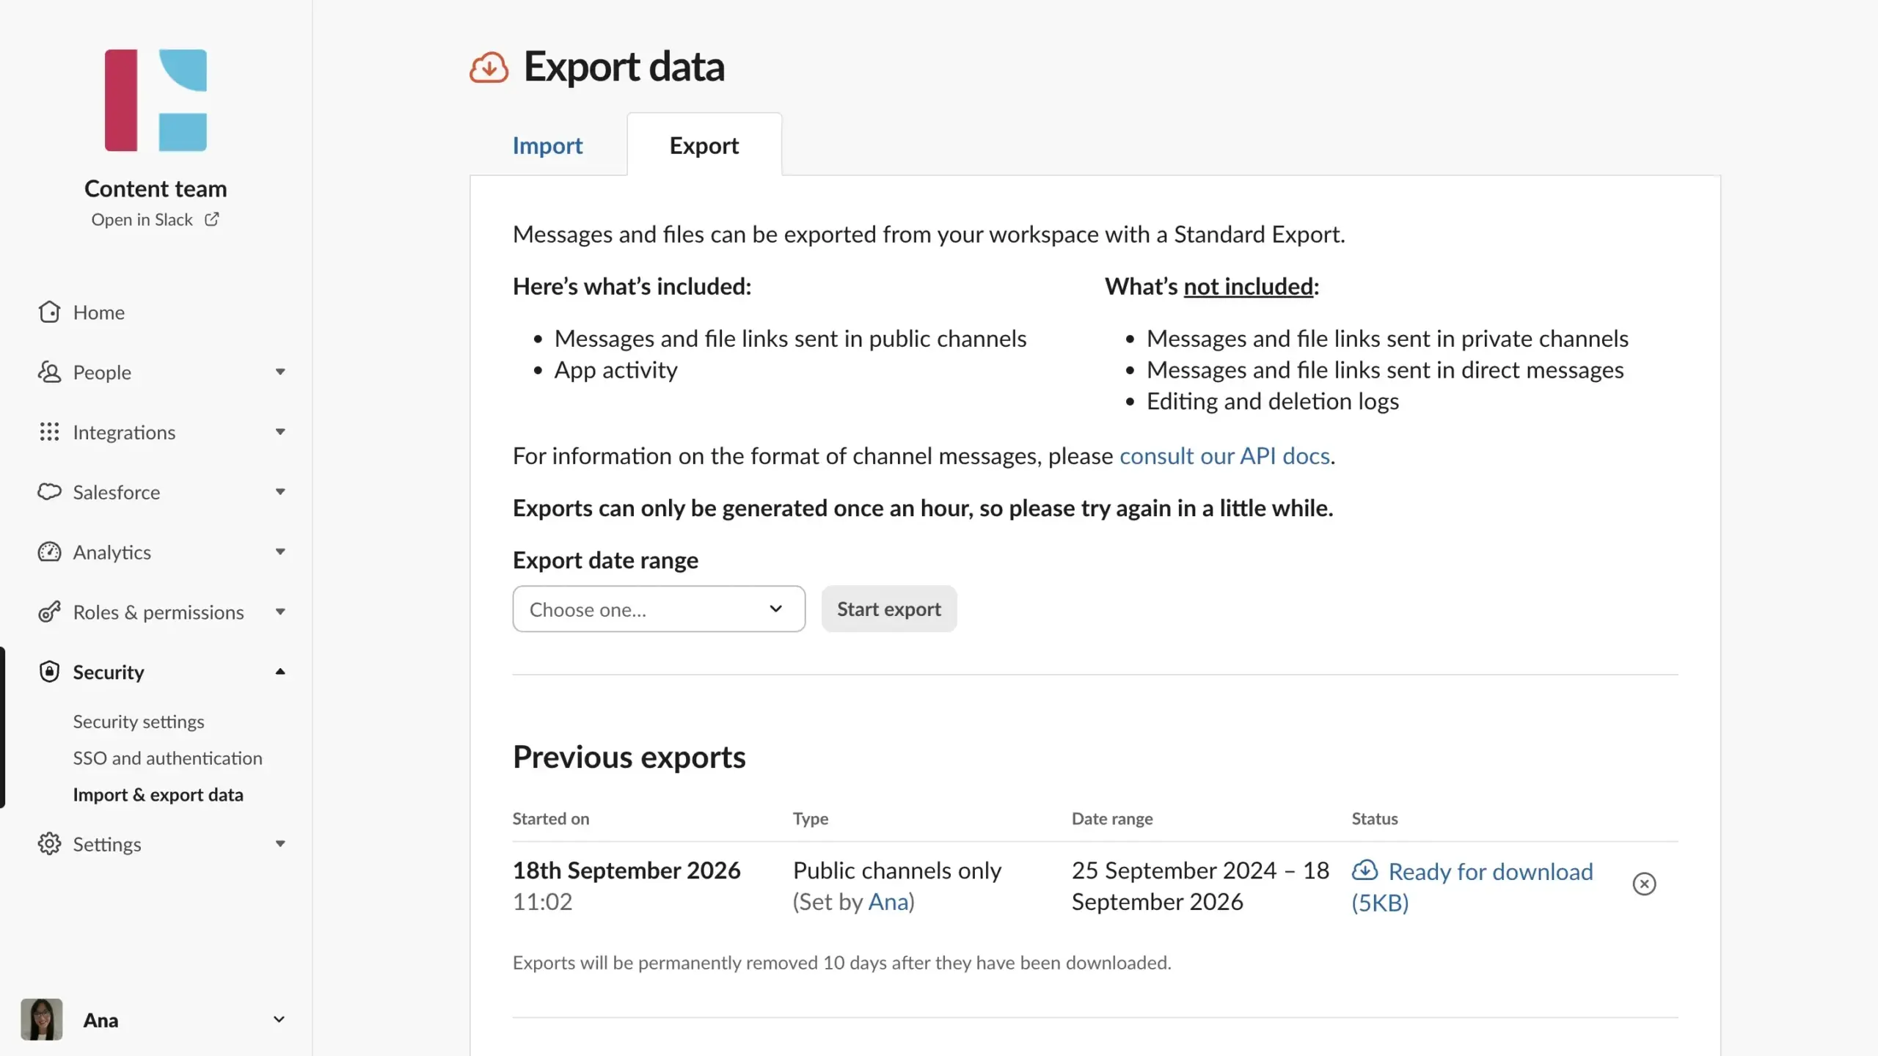Click the Integrations grid icon
The image size is (1878, 1056).
(x=49, y=432)
